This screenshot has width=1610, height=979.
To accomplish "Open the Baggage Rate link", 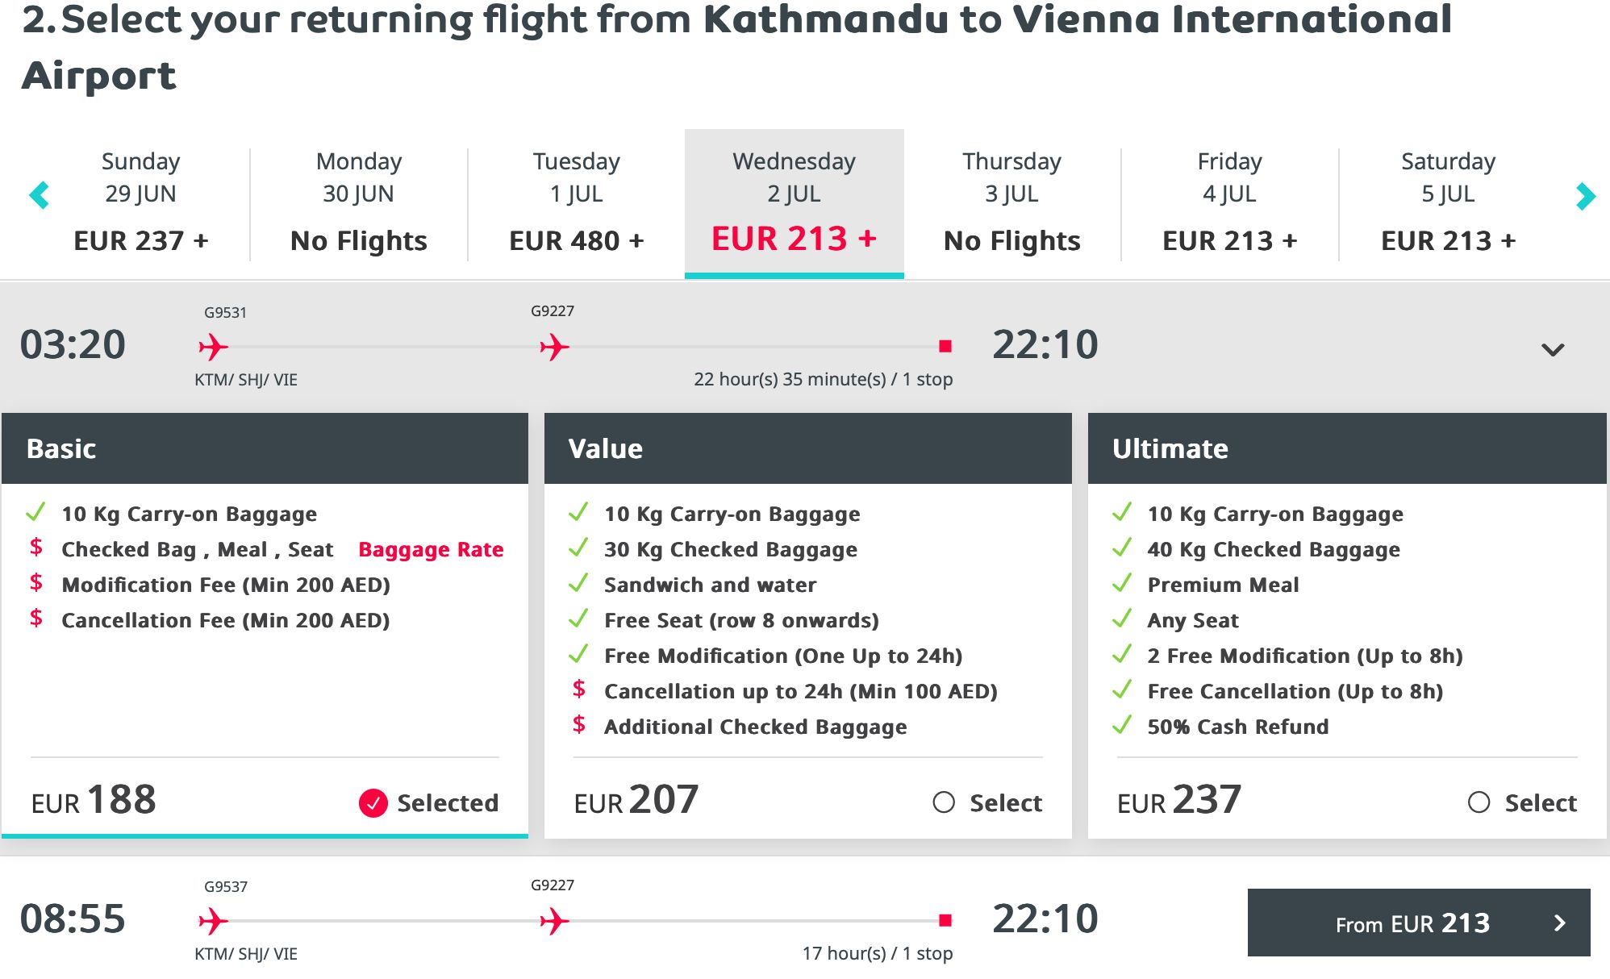I will (x=431, y=549).
